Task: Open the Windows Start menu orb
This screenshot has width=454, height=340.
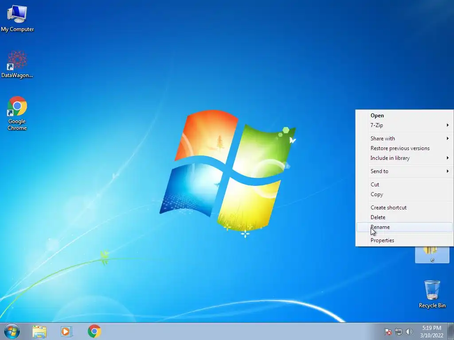Action: pyautogui.click(x=12, y=331)
